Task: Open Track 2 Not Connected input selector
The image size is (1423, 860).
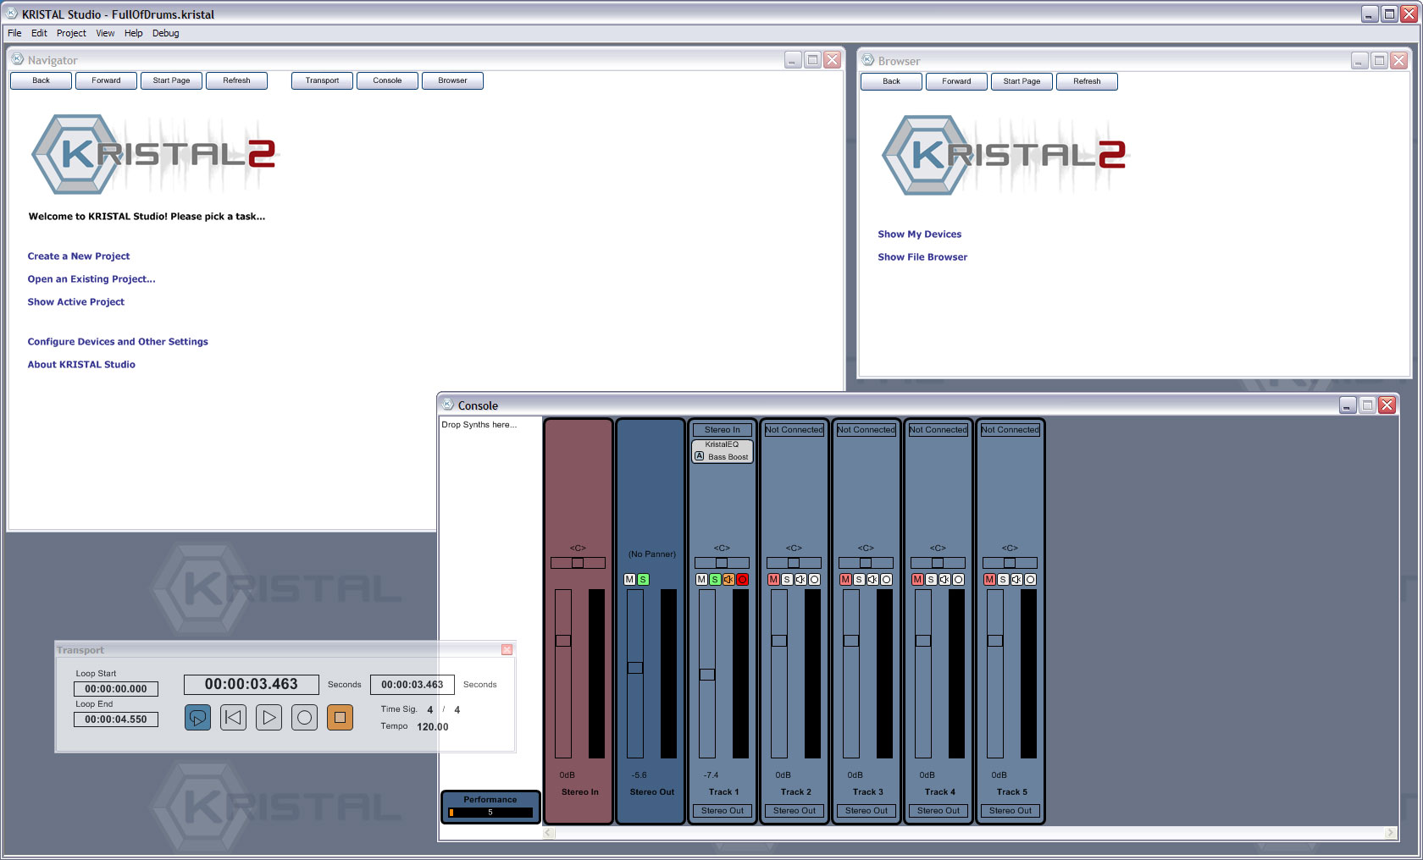Action: [x=795, y=430]
